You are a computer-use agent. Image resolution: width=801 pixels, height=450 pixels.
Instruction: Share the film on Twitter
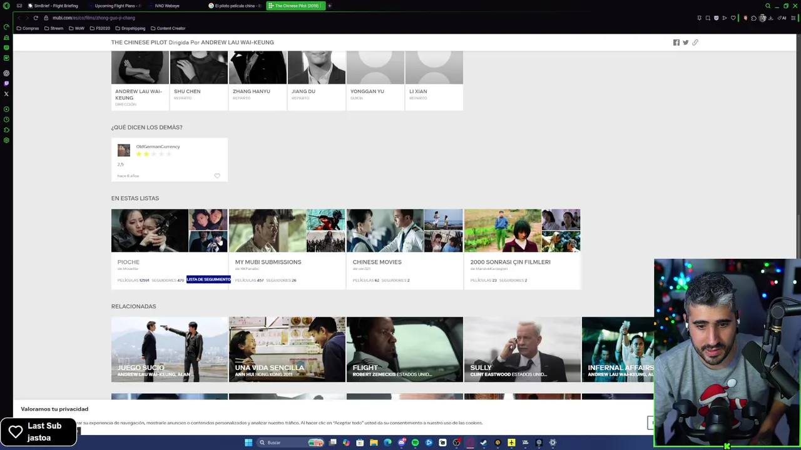(x=685, y=42)
